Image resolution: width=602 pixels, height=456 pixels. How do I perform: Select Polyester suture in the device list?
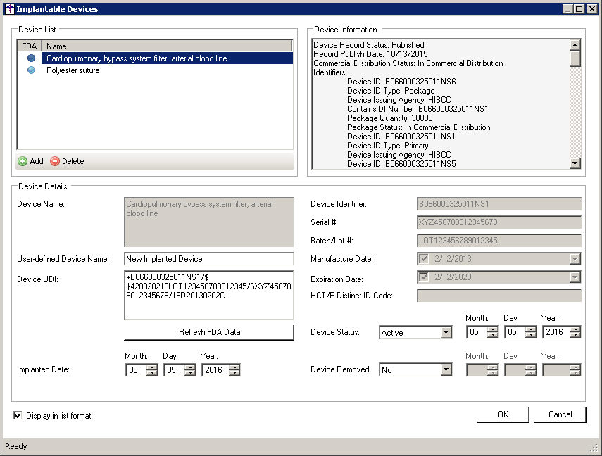pos(73,70)
